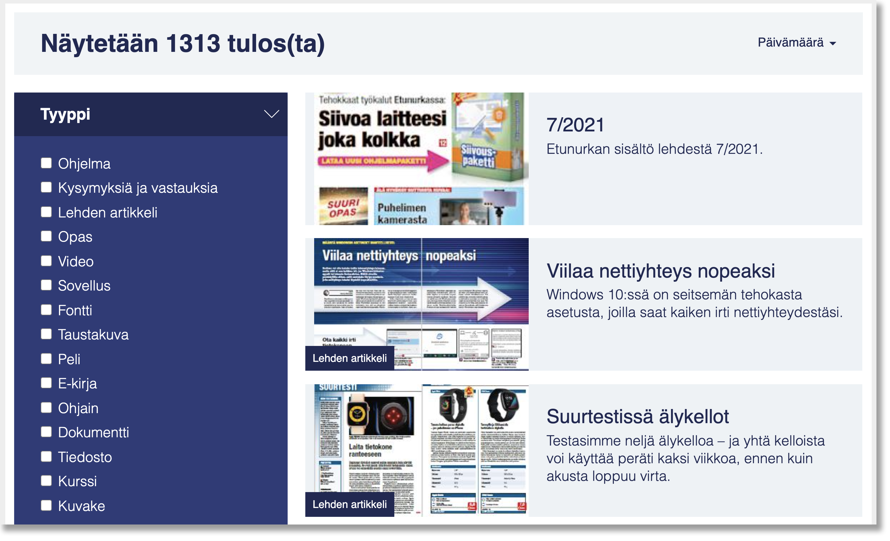Check the Dokumentti filter
890x541 pixels.
click(x=46, y=432)
